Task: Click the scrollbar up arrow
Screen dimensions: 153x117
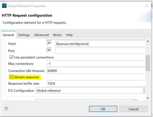Action: click(x=148, y=41)
